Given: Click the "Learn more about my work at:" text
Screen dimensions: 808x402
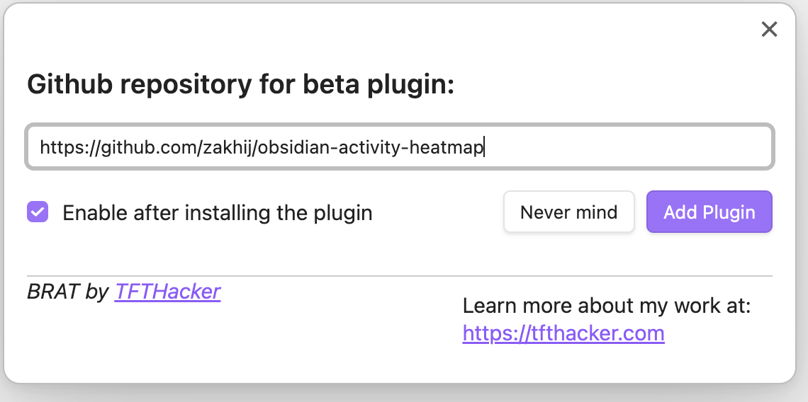Looking at the screenshot, I should coord(606,306).
